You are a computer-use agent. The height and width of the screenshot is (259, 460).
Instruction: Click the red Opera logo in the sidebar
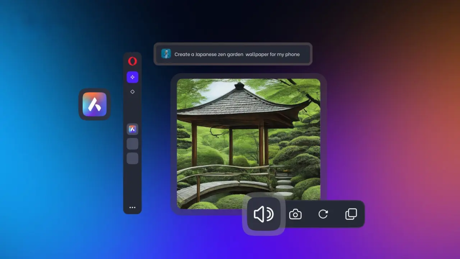coord(132,61)
